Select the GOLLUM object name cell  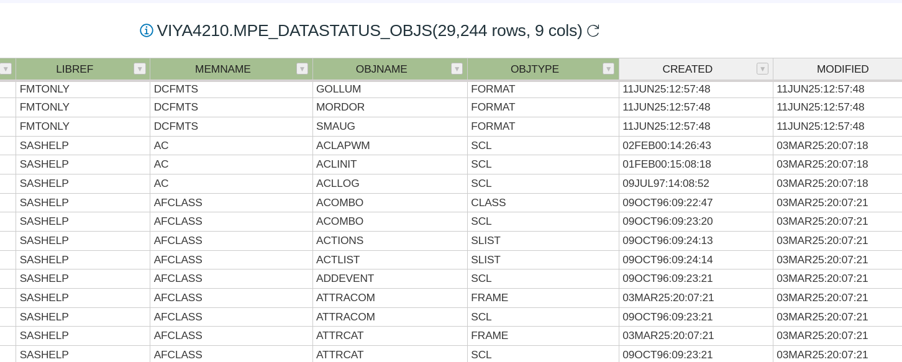point(339,89)
